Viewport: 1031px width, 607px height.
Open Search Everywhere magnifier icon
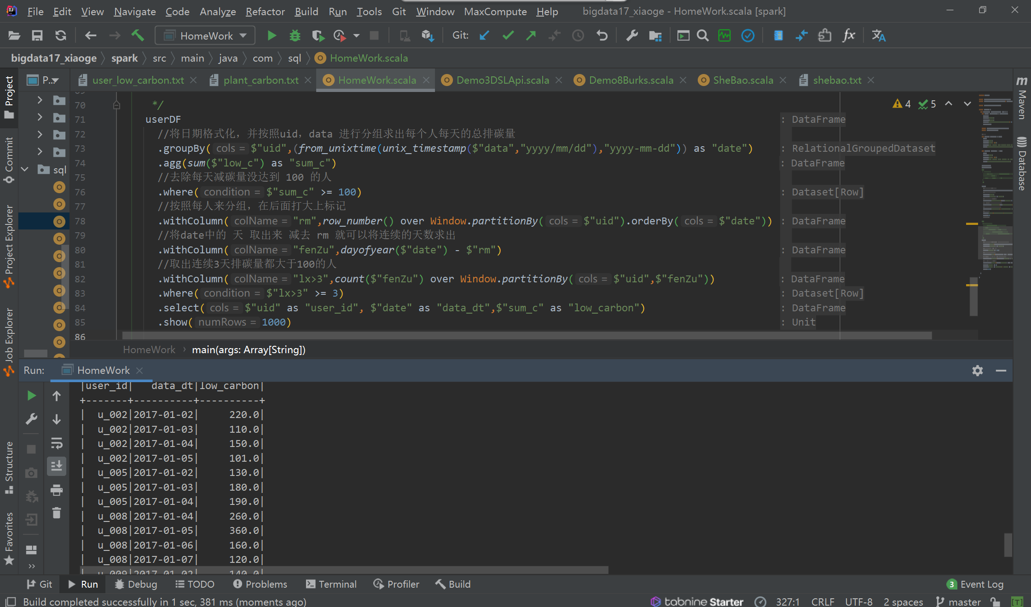coord(702,35)
